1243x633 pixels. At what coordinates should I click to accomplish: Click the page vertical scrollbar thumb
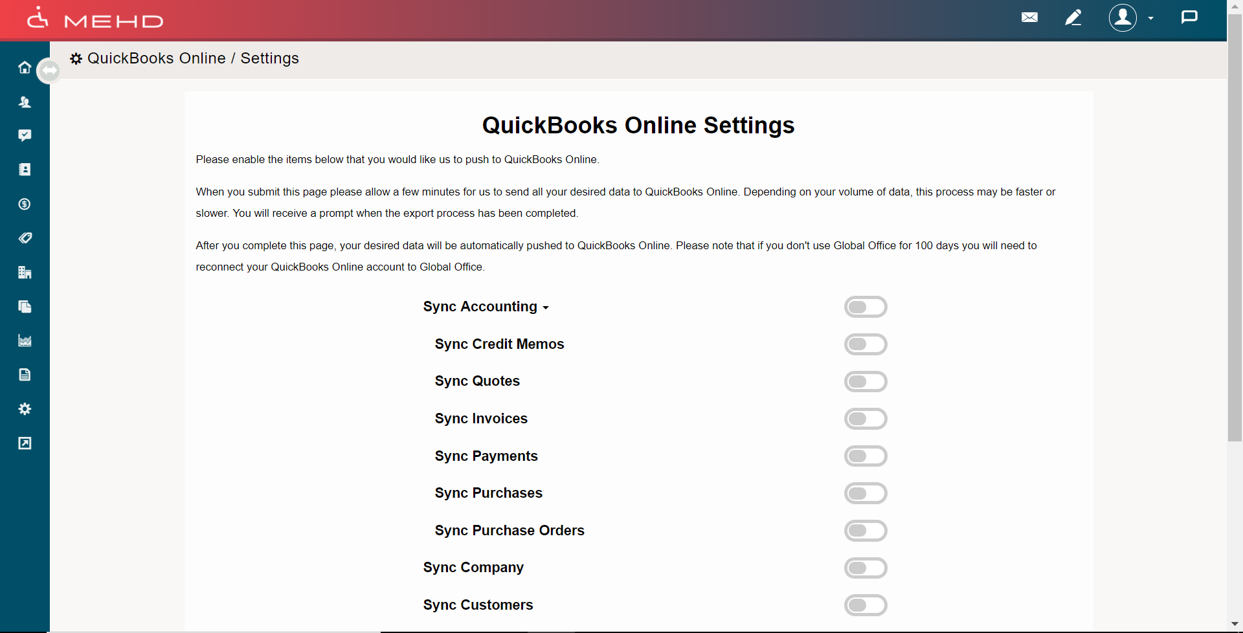point(1235,228)
